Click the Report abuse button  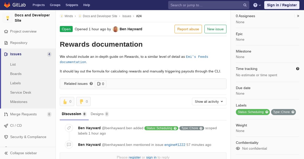pyautogui.click(x=188, y=29)
